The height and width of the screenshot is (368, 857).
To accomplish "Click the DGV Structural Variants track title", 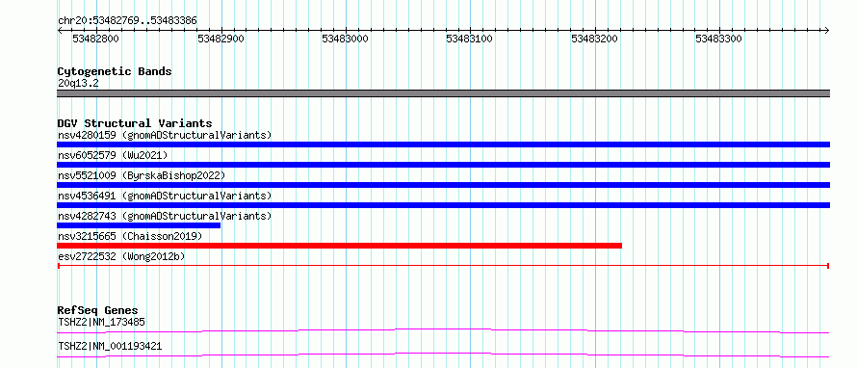I will click(135, 123).
